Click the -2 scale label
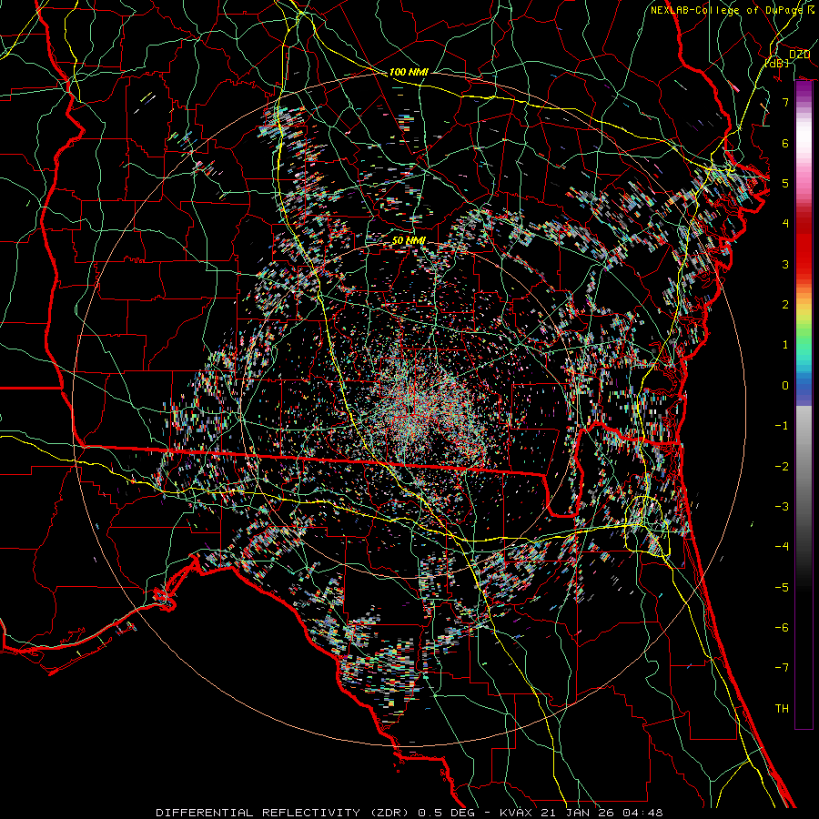The height and width of the screenshot is (819, 819). click(x=782, y=467)
